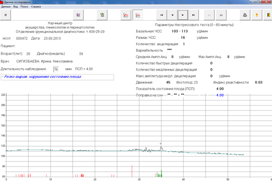Click the date value 23.08.2013
This screenshot has width=272, height=184.
tap(52, 38)
